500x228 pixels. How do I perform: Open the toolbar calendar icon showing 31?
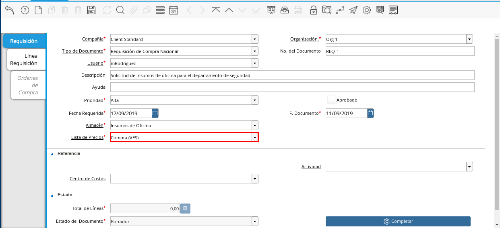[x=174, y=10]
